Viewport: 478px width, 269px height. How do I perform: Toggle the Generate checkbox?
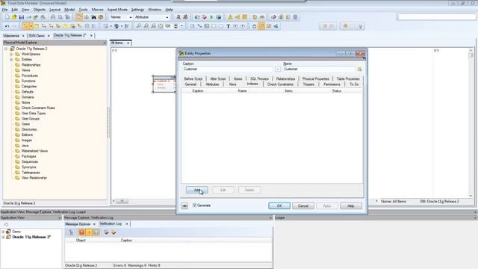(x=194, y=205)
